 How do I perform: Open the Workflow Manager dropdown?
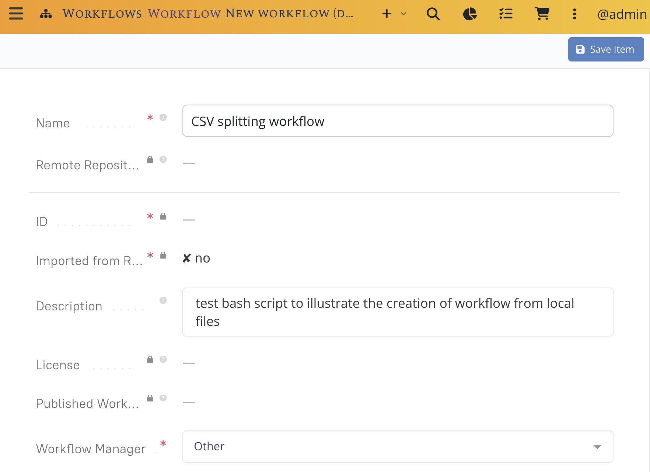[x=398, y=447]
